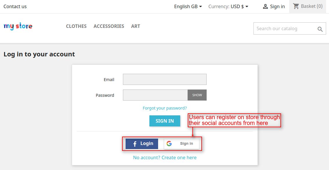Click the Forgot your password link
Viewport: 329px width, 170px height.
tap(165, 108)
